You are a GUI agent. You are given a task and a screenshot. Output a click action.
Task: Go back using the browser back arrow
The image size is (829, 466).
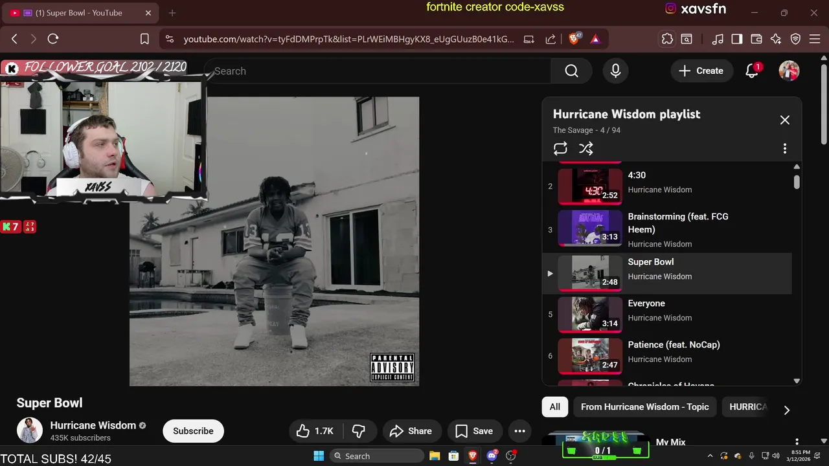[14, 39]
